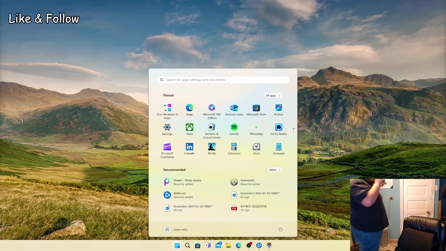Launch the Xbox app
The image size is (446, 251).
coord(190,129)
